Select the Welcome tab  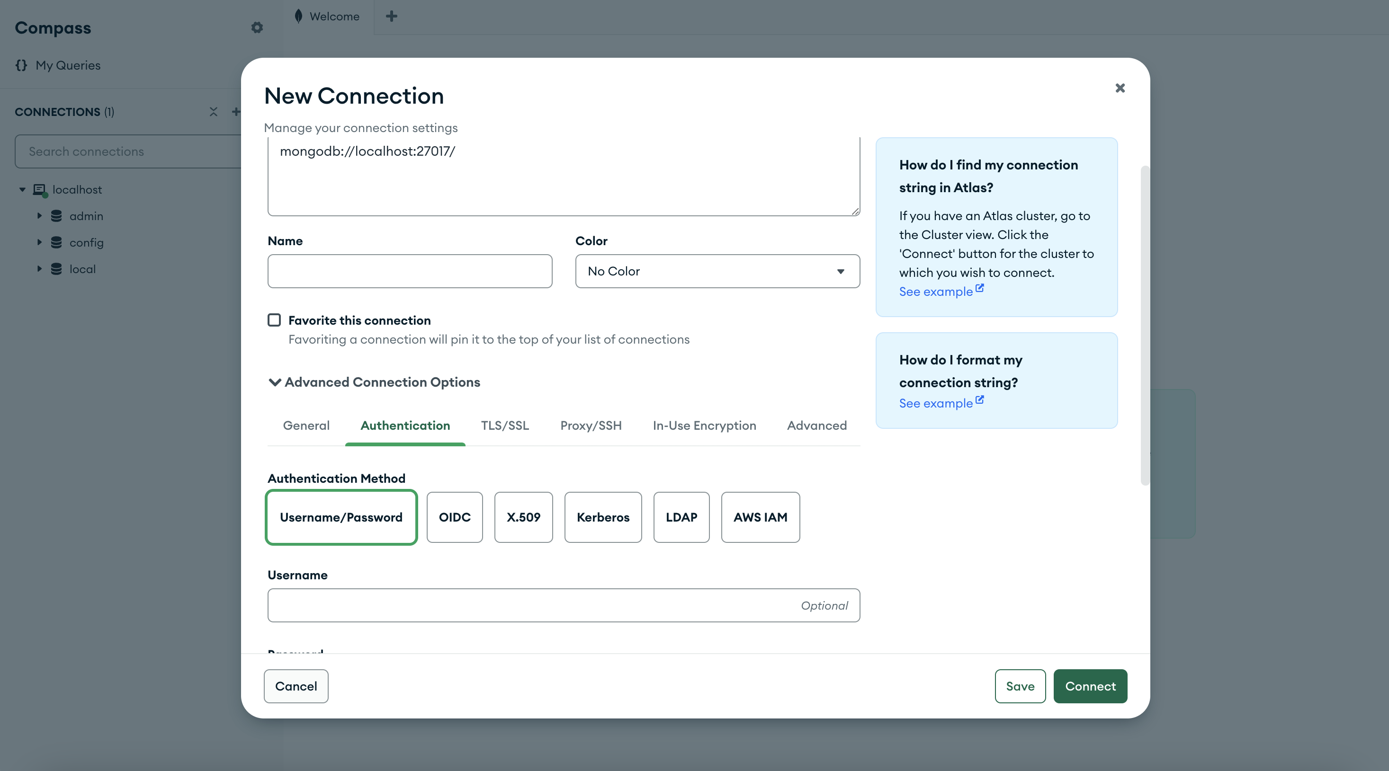327,17
